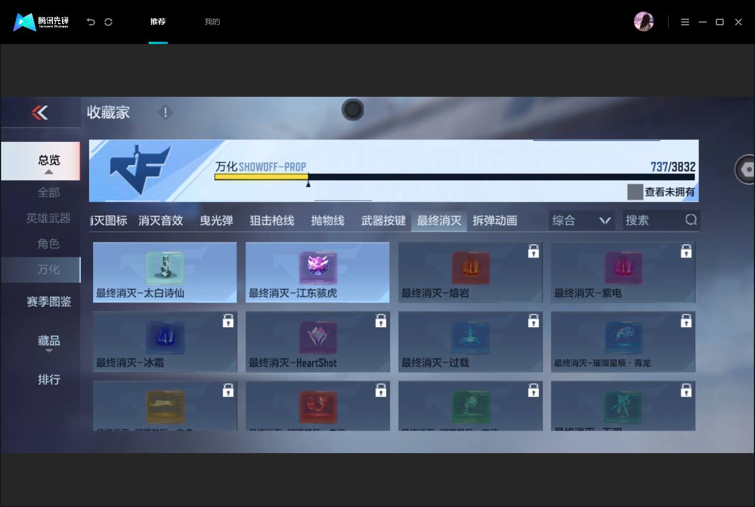The height and width of the screenshot is (507, 755).
Task: Refresh the page with the reload icon
Action: click(x=108, y=22)
